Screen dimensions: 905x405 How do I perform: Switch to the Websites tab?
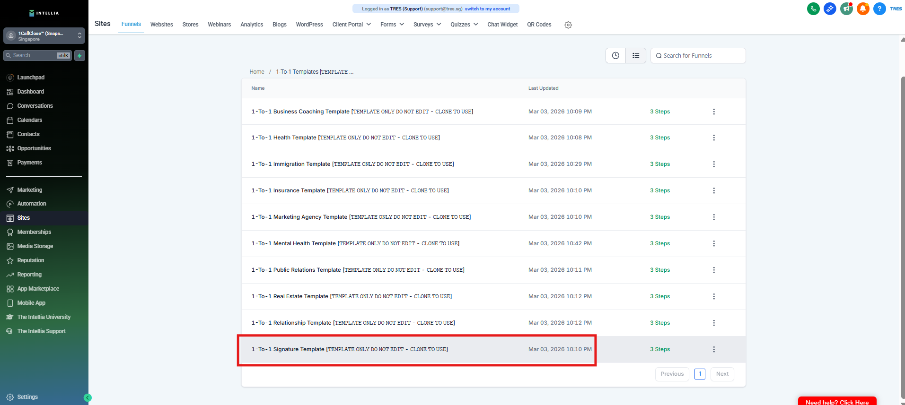click(162, 25)
